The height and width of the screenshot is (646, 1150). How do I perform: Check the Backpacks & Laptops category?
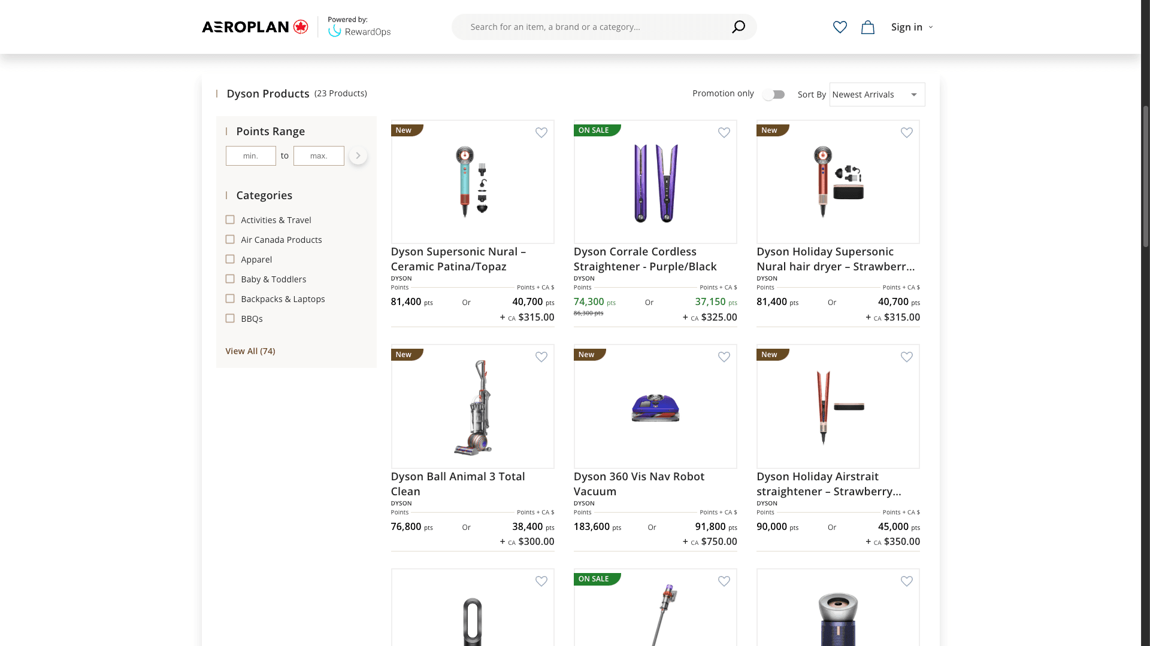click(x=230, y=298)
